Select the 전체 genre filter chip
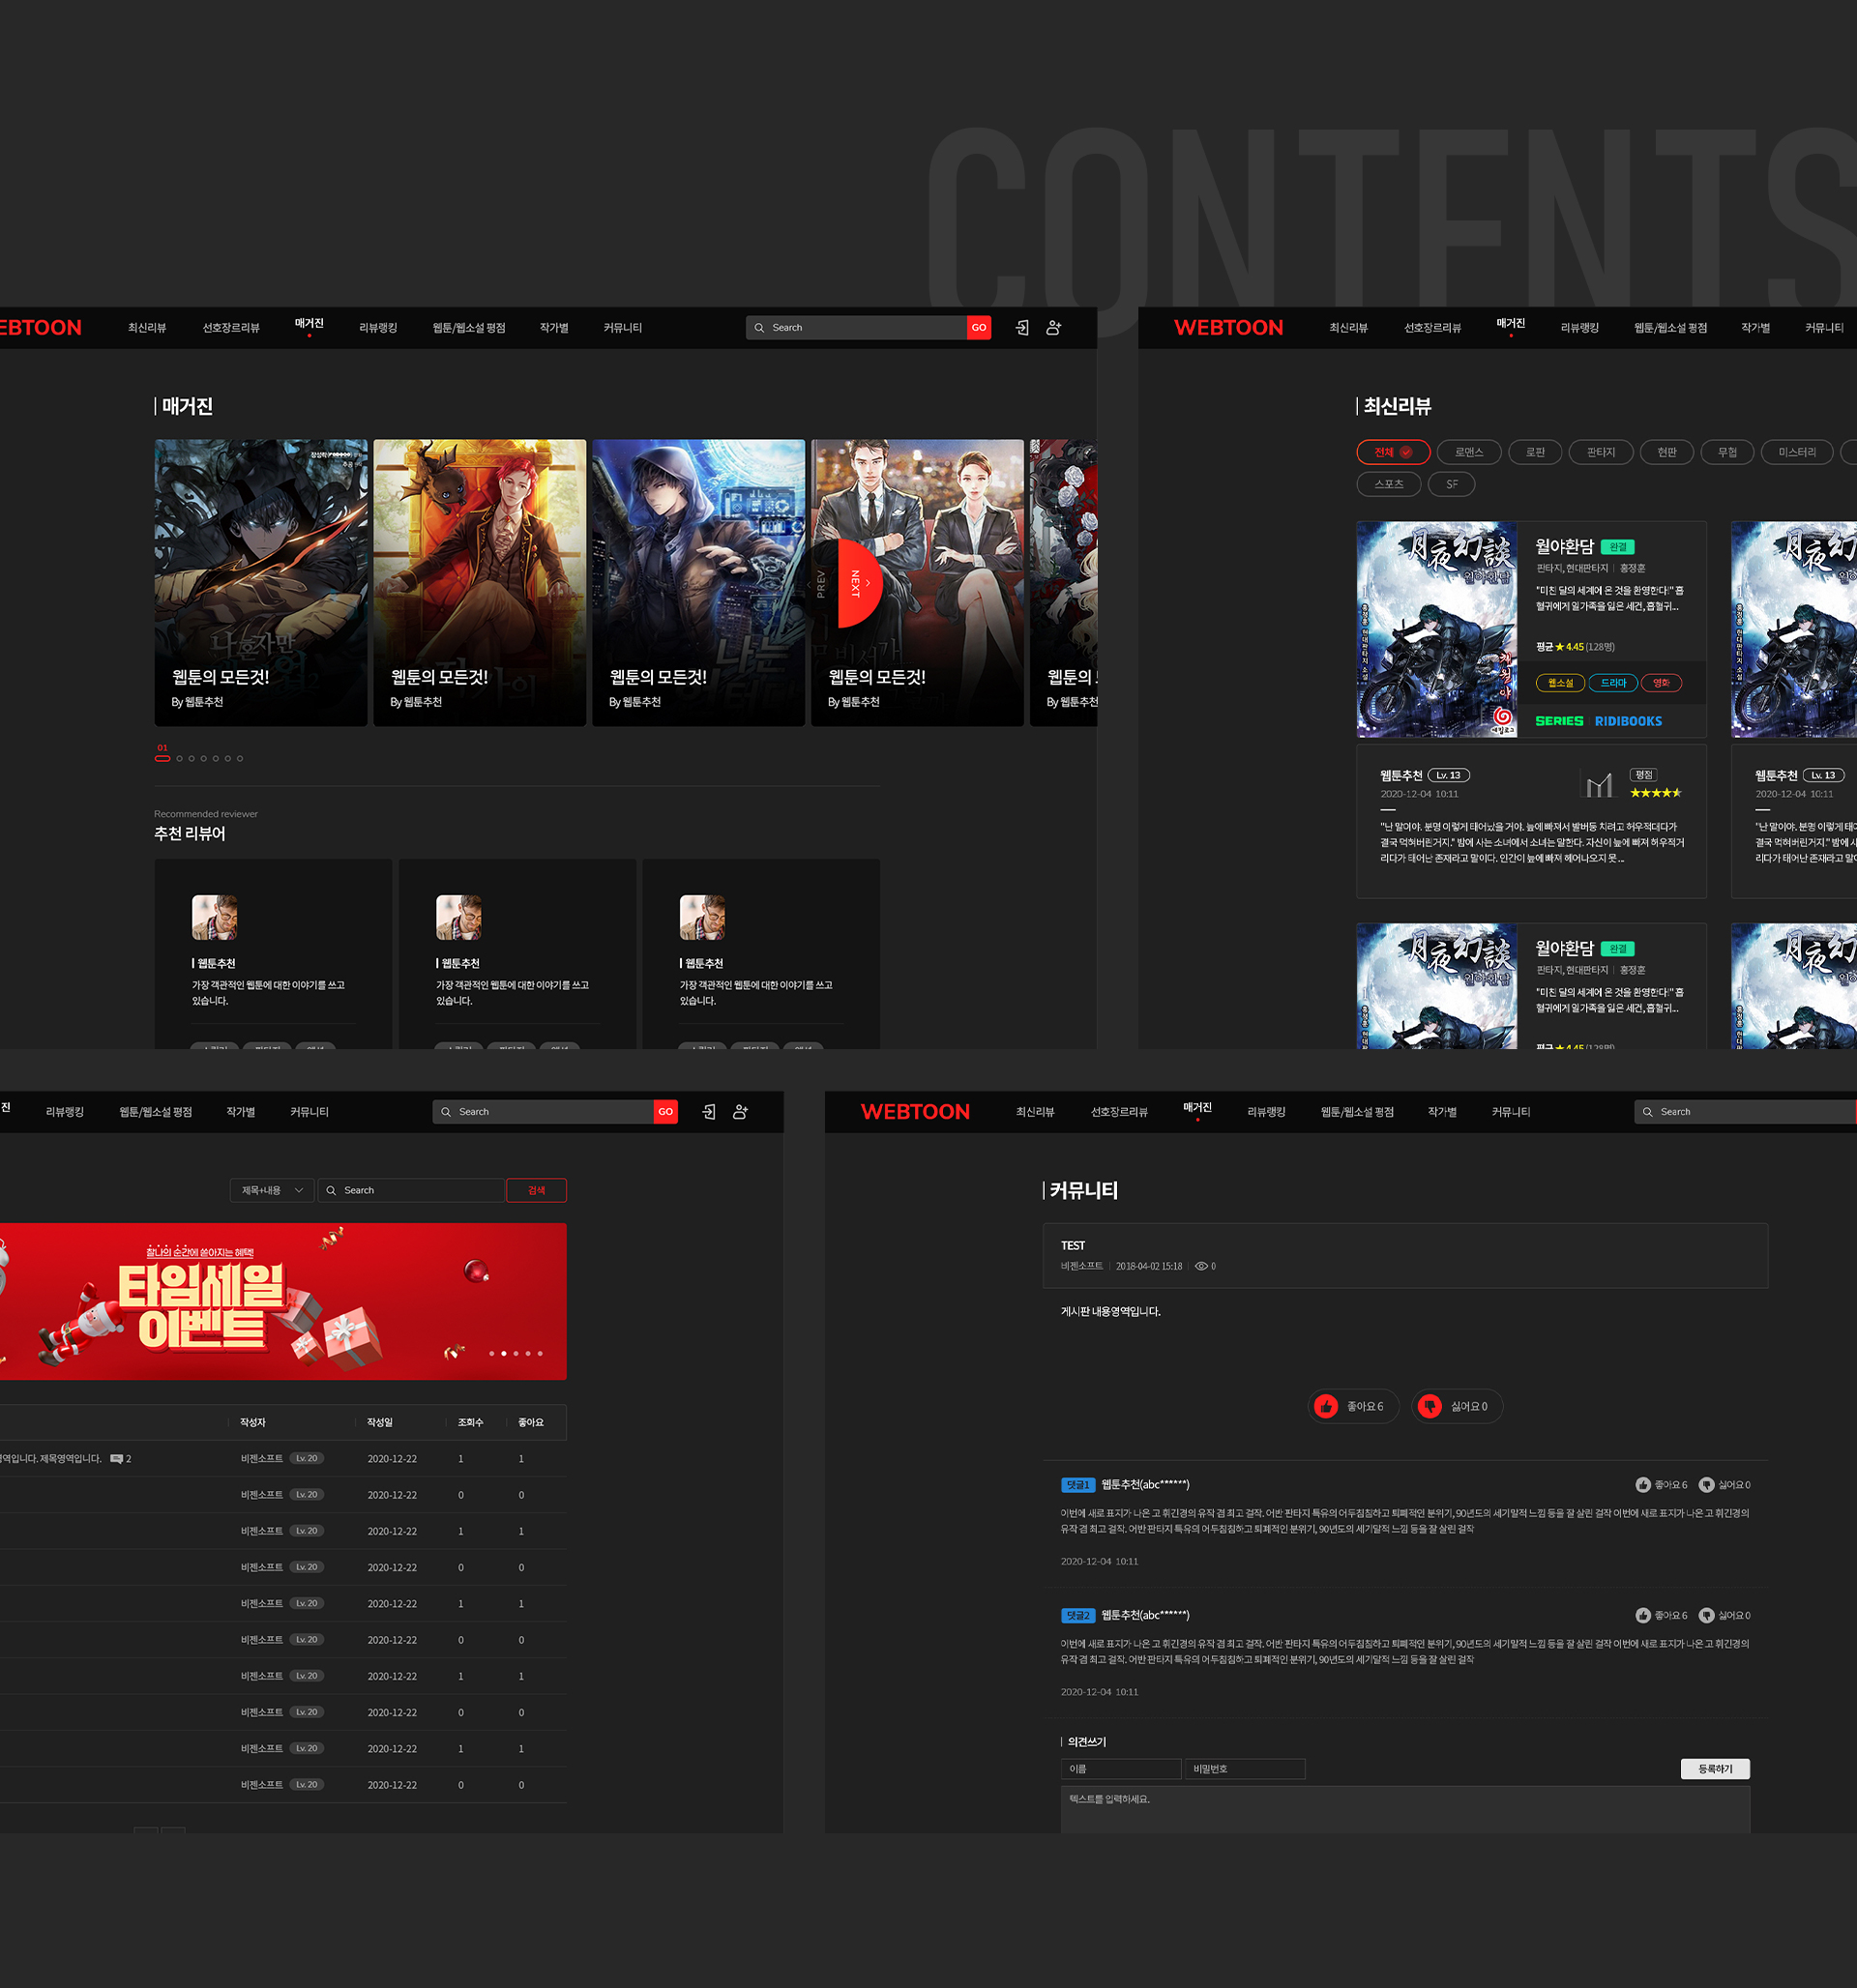1857x1988 pixels. point(1393,452)
